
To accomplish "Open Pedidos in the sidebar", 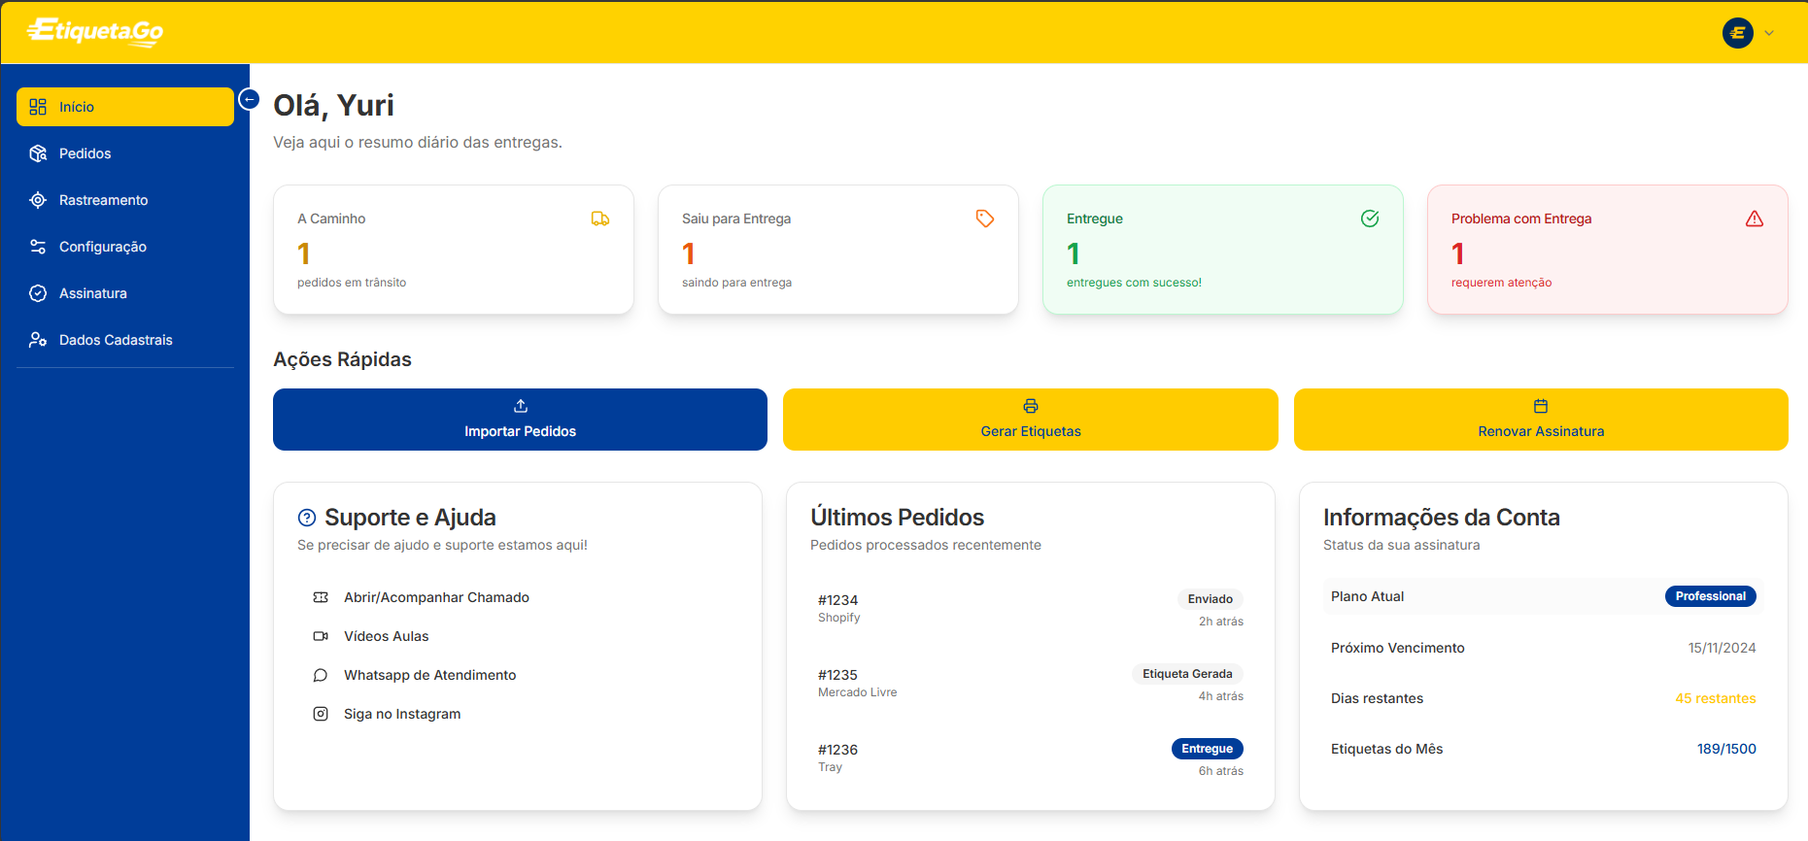I will [85, 153].
